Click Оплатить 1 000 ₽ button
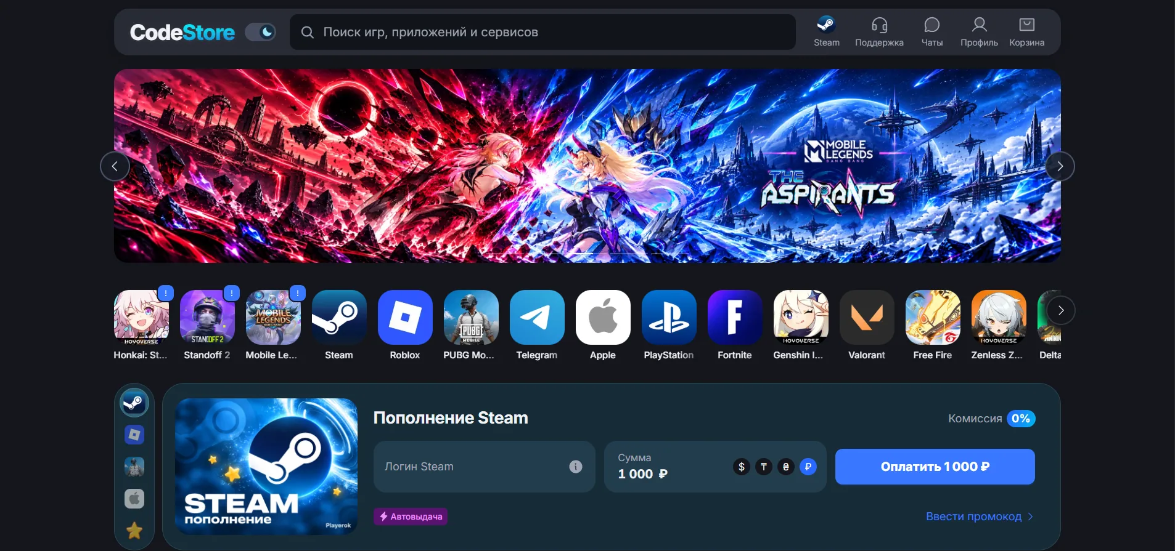The height and width of the screenshot is (551, 1175). point(935,467)
